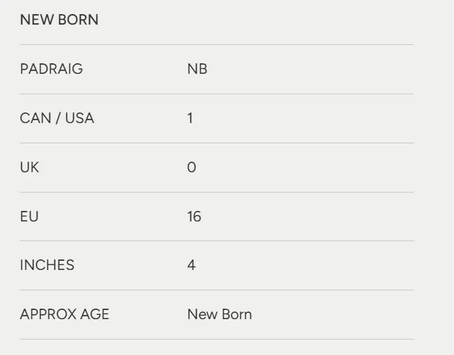Click divider line below CAN / USA row
The width and height of the screenshot is (454, 355).
(216, 143)
